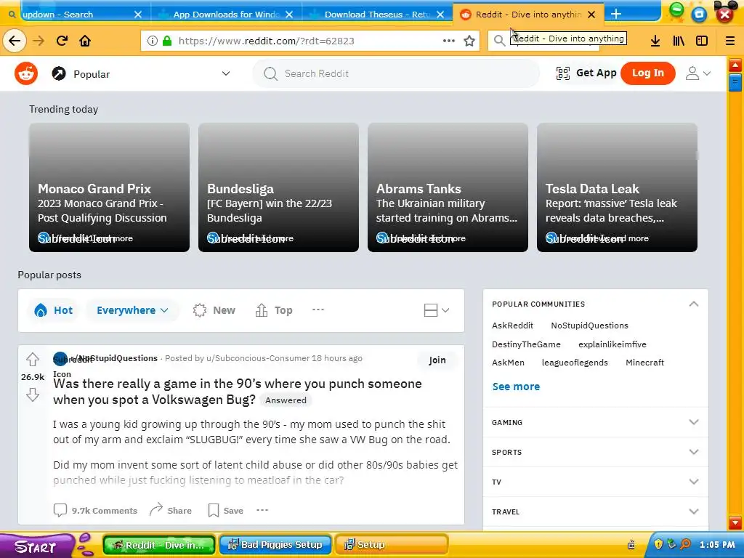Switch to the Setup taskbar window
Screen dimensions: 744x558
click(x=392, y=545)
